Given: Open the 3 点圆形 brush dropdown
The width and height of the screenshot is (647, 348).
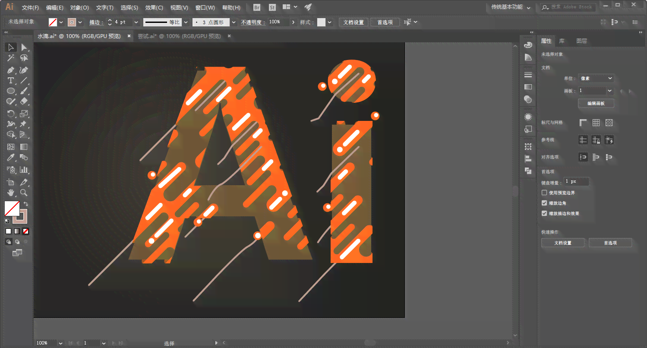Looking at the screenshot, I should pos(234,22).
